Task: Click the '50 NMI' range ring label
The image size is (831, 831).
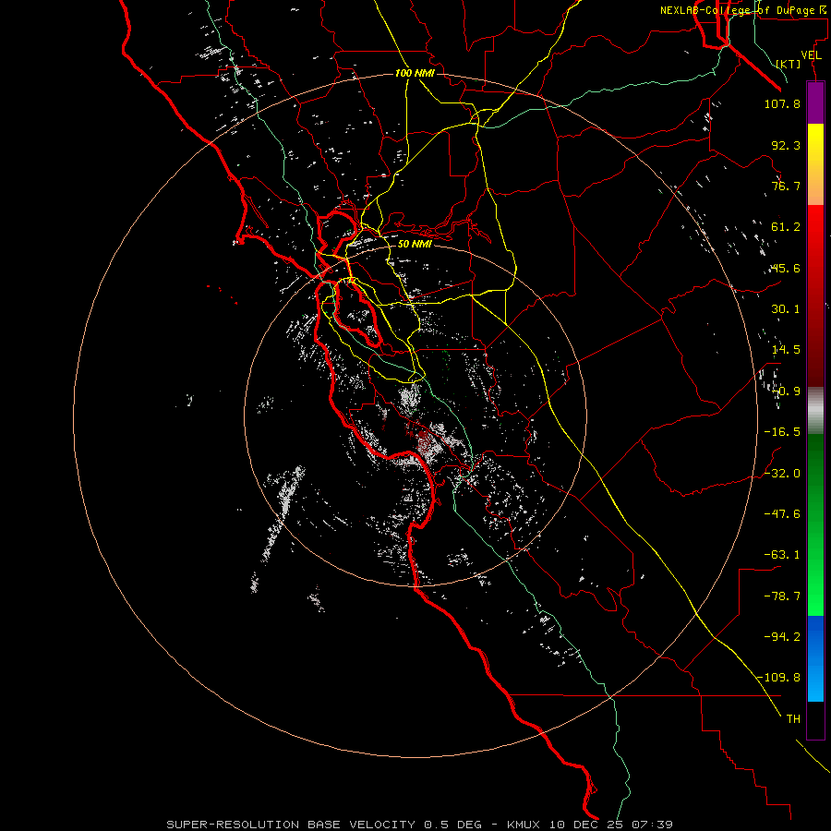Action: [x=415, y=244]
